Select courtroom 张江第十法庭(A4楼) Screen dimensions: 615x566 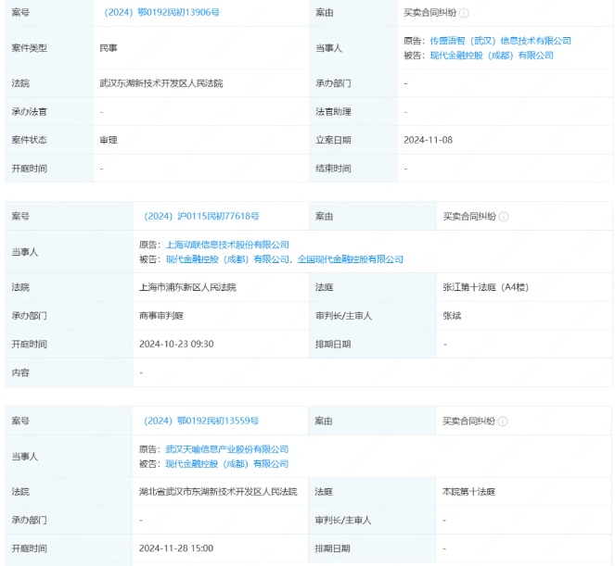486,287
